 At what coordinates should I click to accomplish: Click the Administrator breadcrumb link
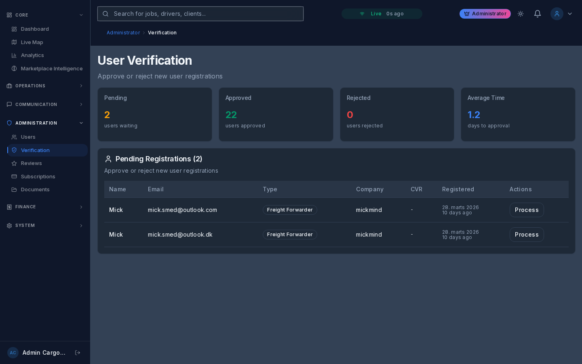[123, 33]
